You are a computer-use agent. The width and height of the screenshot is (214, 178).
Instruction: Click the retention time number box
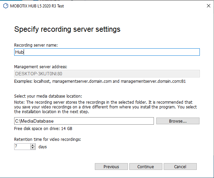pyautogui.click(x=22, y=147)
